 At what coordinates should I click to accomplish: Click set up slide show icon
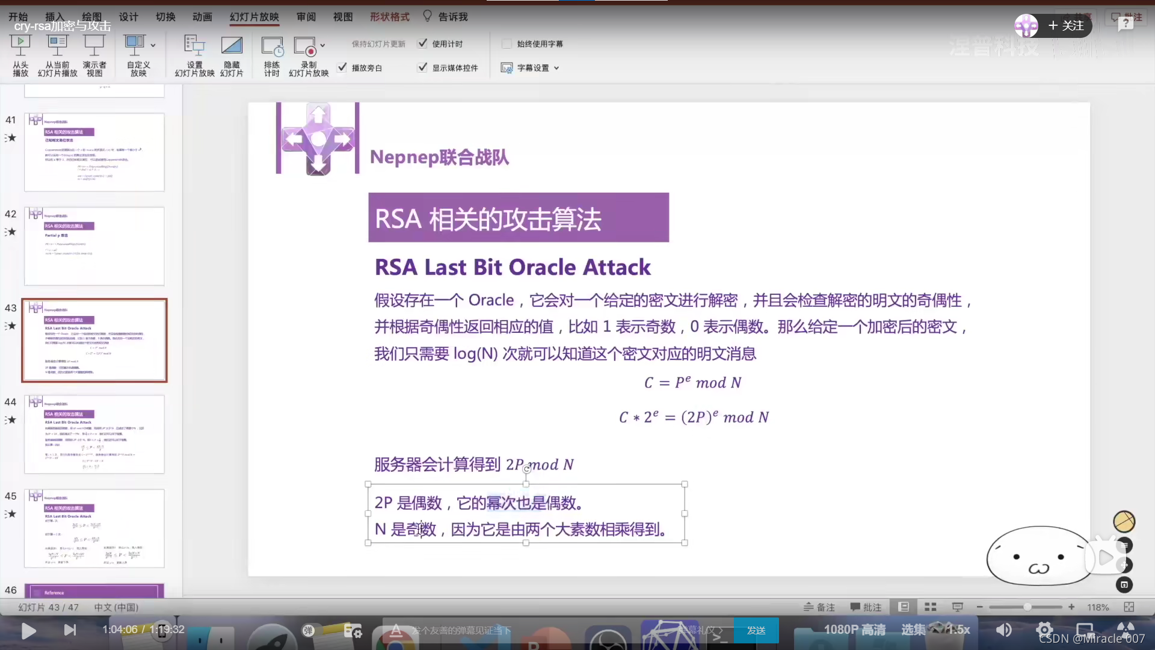(194, 45)
